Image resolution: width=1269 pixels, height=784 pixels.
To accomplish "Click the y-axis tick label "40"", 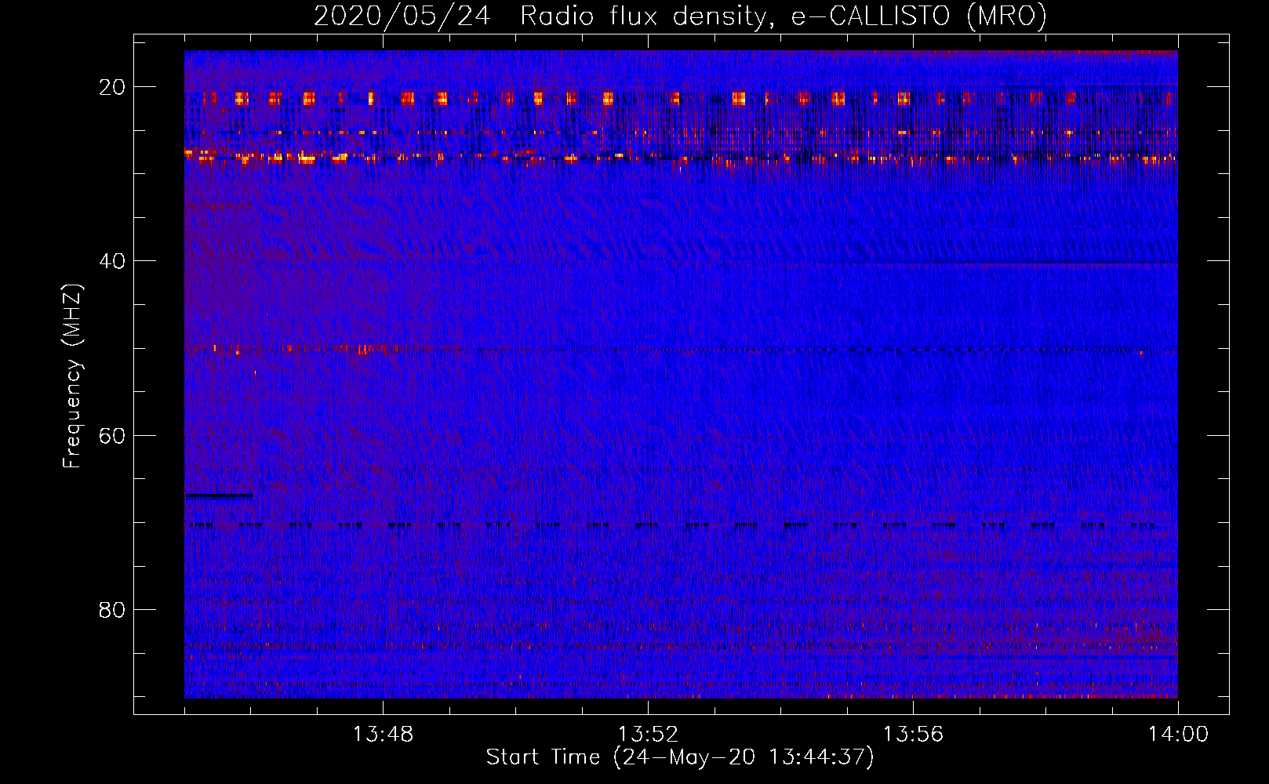I will [112, 261].
